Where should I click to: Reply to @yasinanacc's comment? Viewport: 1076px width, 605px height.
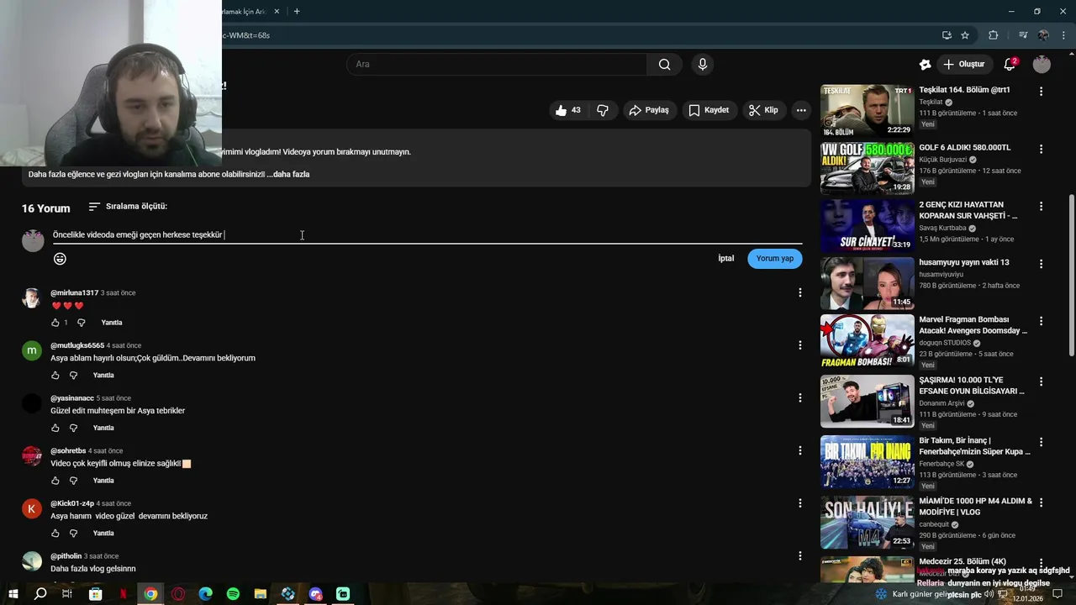(x=103, y=429)
